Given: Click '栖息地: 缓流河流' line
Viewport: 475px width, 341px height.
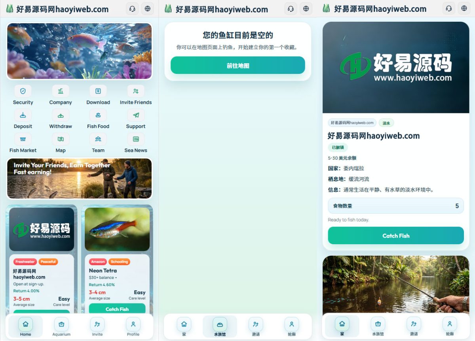Looking at the screenshot, I should point(348,179).
